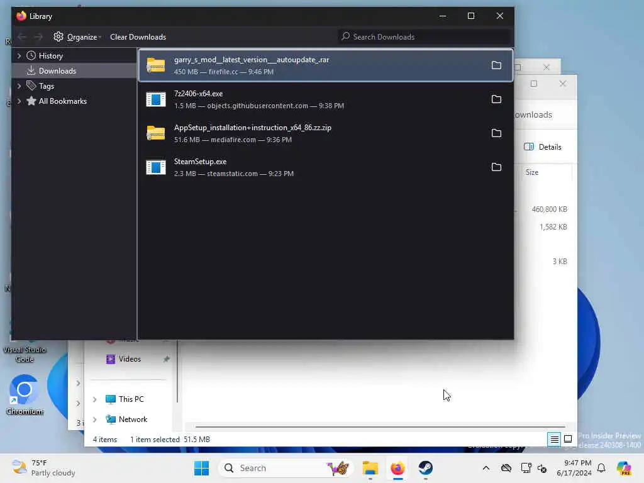This screenshot has width=644, height=483.
Task: Go back in the Library window
Action: 22,37
